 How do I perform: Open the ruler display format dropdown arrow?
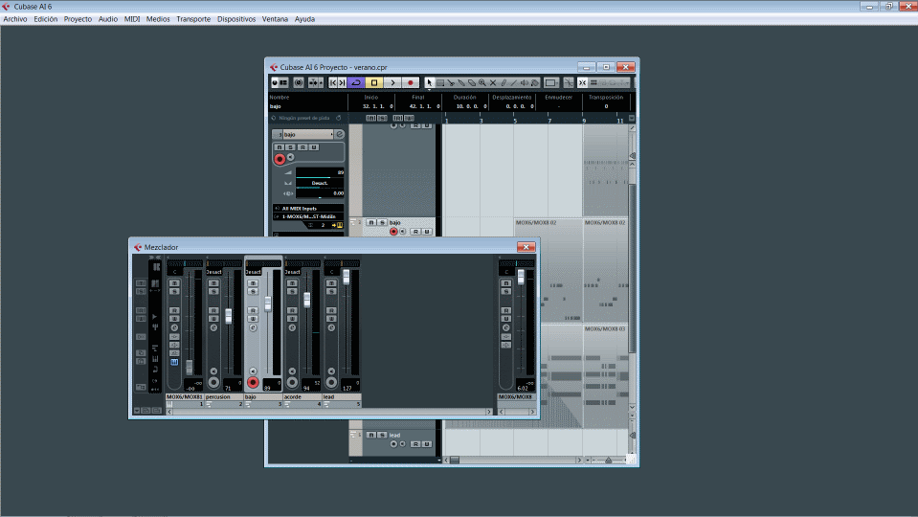[632, 118]
